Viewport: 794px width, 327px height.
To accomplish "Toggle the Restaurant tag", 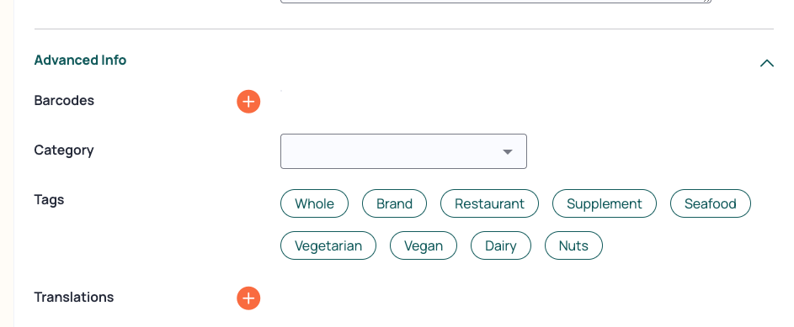I will tap(489, 203).
